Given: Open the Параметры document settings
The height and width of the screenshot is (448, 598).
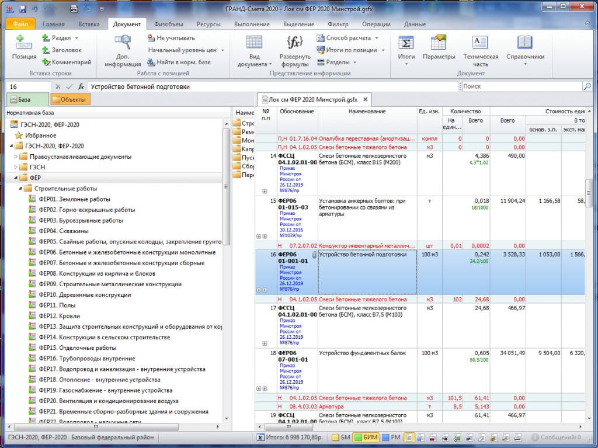Looking at the screenshot, I should (439, 48).
